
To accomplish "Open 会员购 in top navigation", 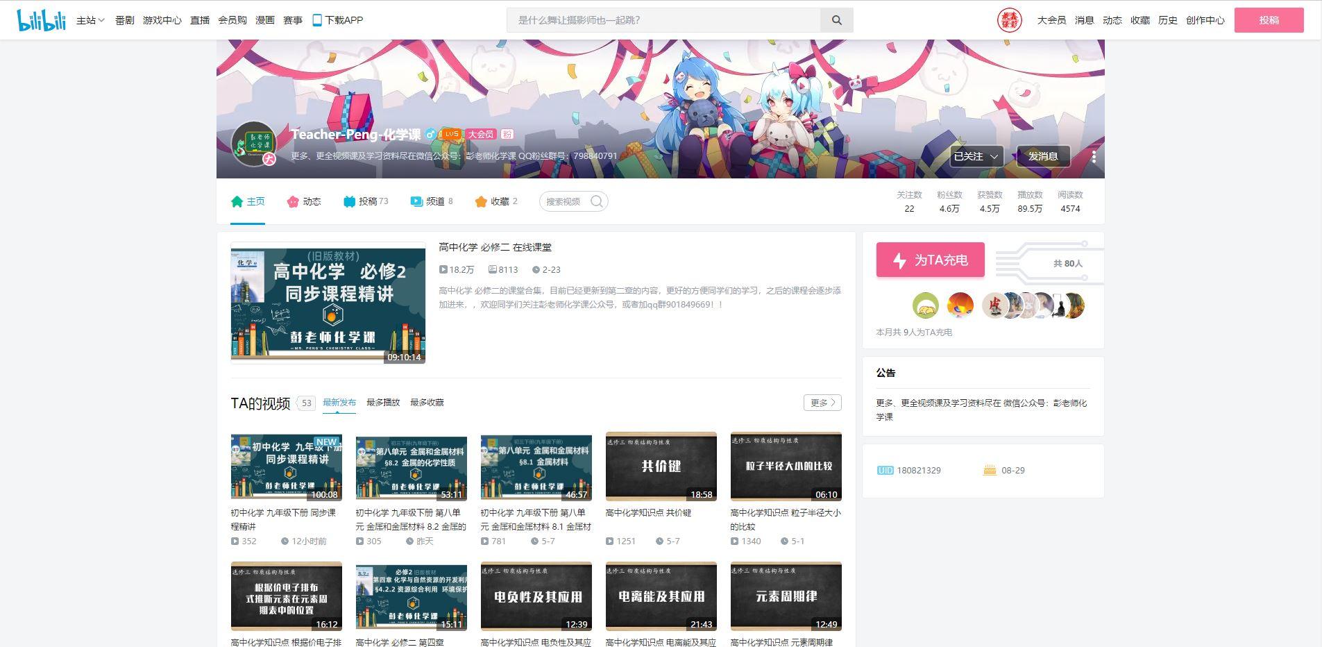I will click(x=232, y=20).
